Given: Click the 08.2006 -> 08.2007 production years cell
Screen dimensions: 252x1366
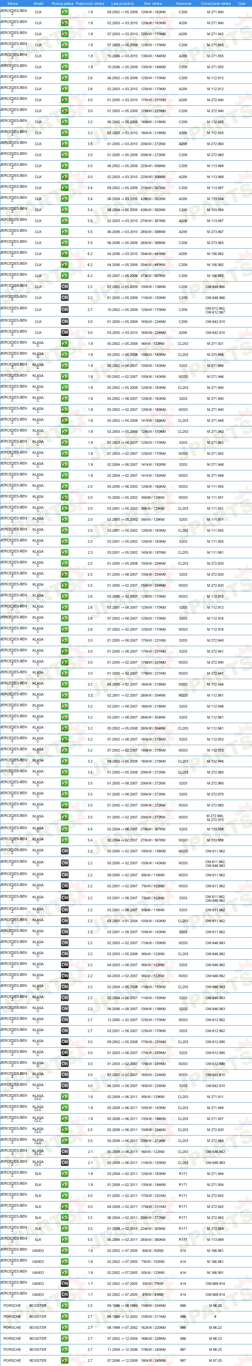Looking at the screenshot, I should [122, 1008].
